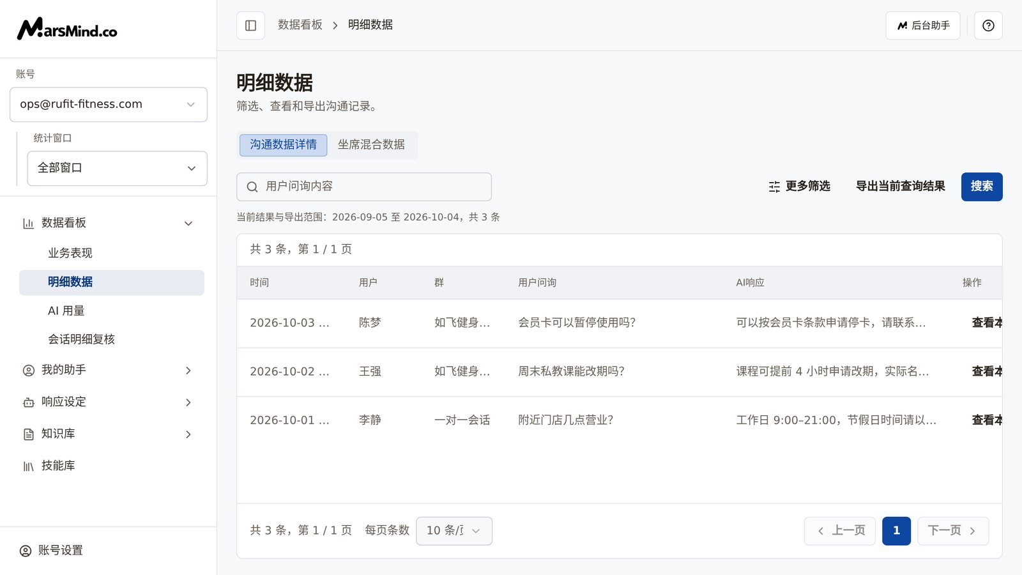View details for 陈梦's row
This screenshot has height=575, width=1022.
987,323
